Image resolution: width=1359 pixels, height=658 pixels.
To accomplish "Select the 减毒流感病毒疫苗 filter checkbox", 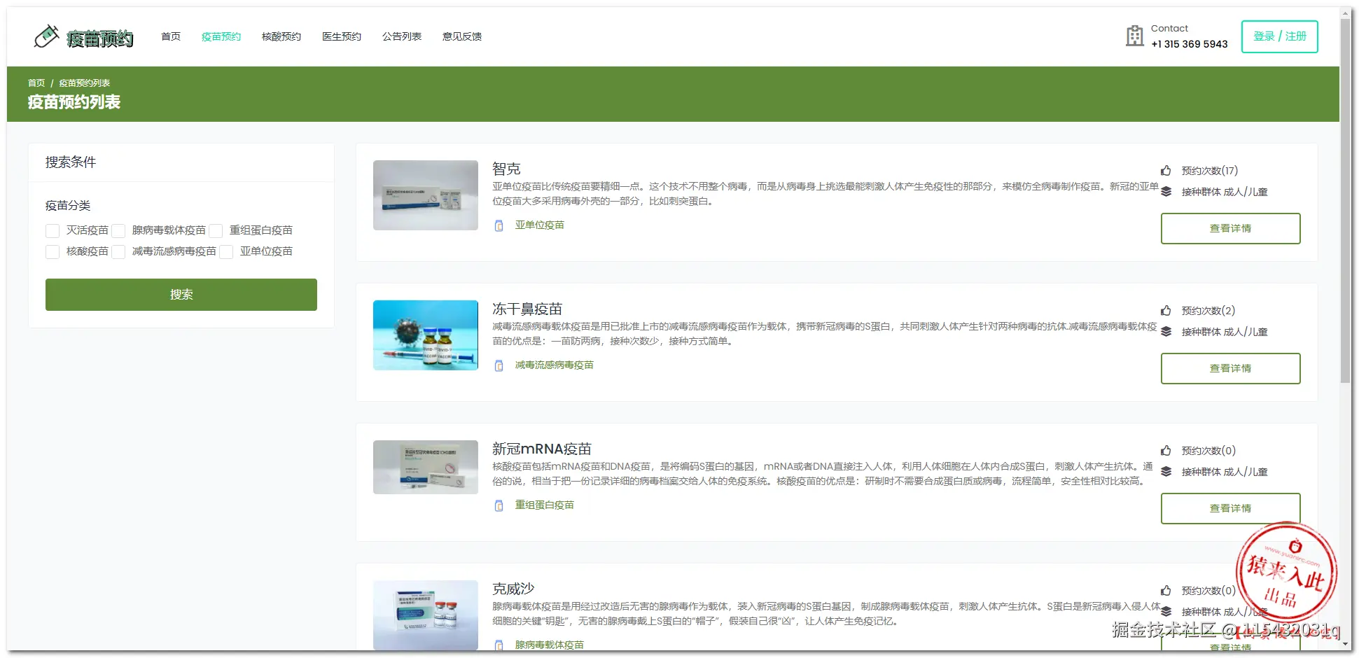I will click(118, 252).
